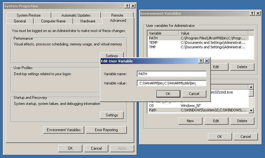Click the Variable name field containing PATH
Viewport: 265px width, 158px height.
pos(171,74)
